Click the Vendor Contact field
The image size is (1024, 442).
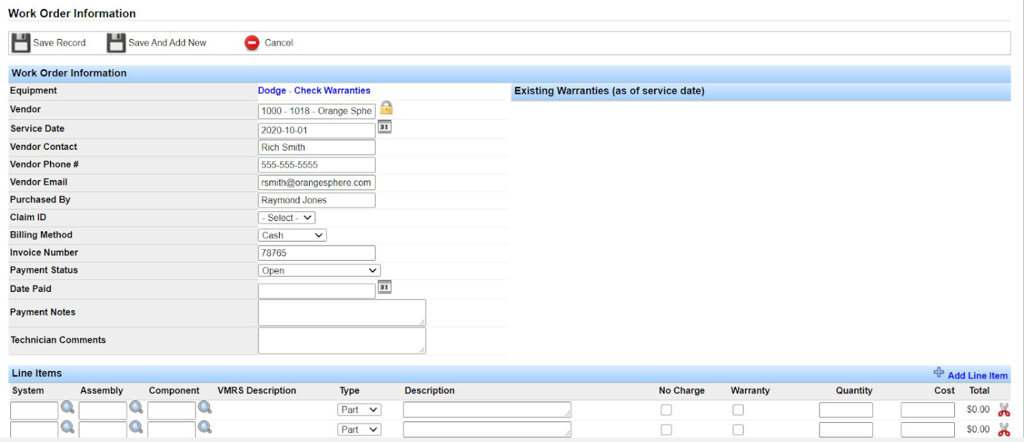click(317, 147)
